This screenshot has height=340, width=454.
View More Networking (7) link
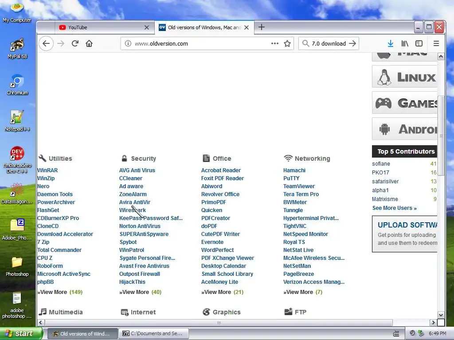(x=303, y=292)
